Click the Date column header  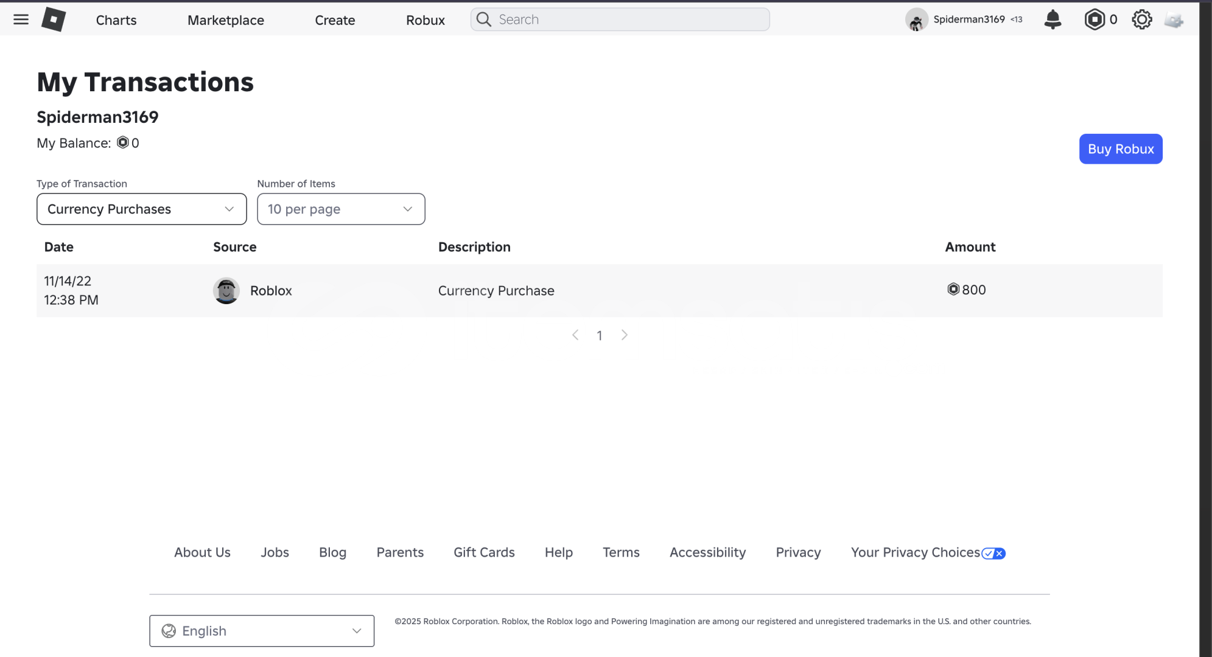(58, 247)
